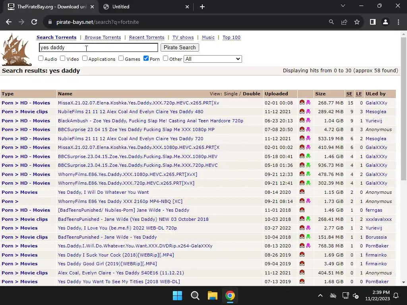Open uploader Borusssia profile link
407x305 pixels.
point(376,237)
